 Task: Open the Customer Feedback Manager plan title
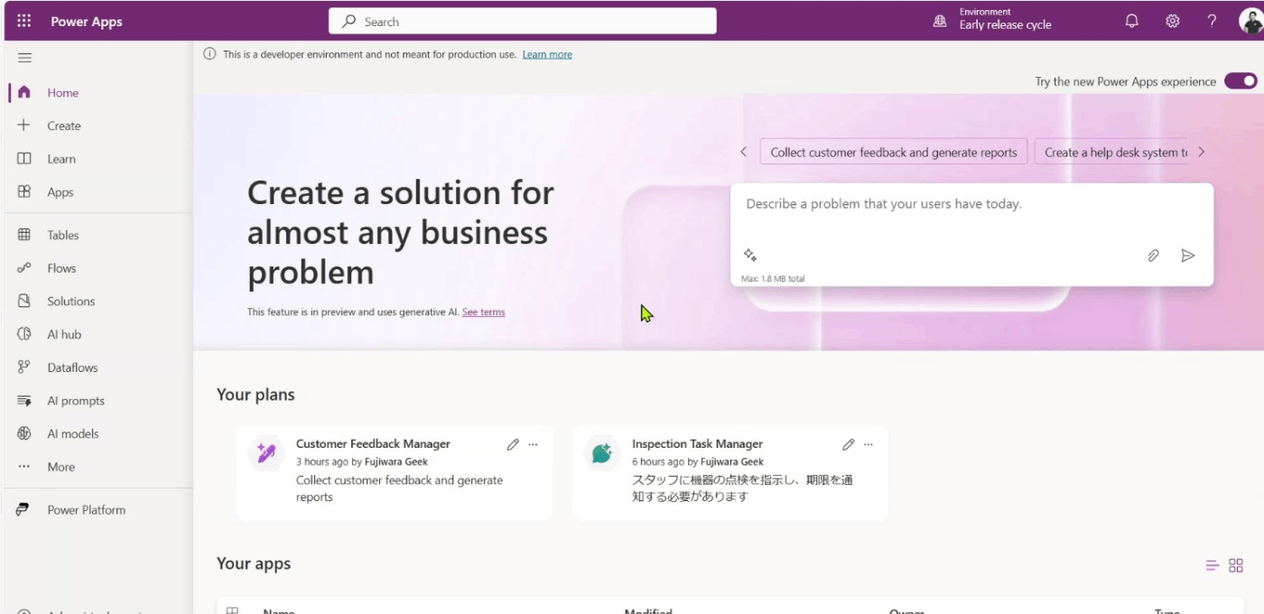373,443
